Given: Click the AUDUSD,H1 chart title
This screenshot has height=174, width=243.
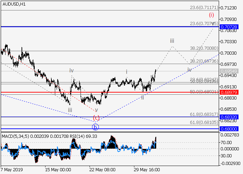Looking at the screenshot, I should click(13, 3).
